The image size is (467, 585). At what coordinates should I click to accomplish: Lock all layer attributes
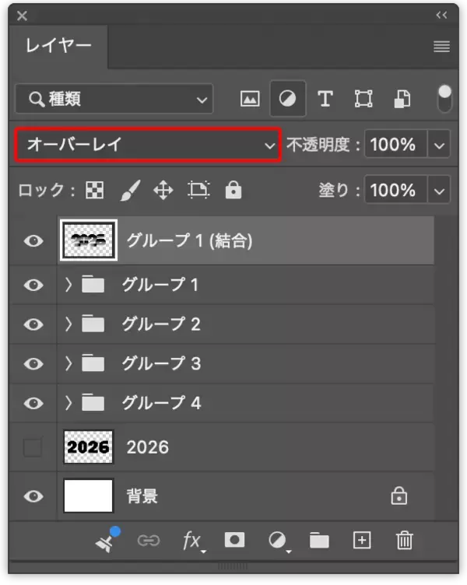[x=233, y=190]
